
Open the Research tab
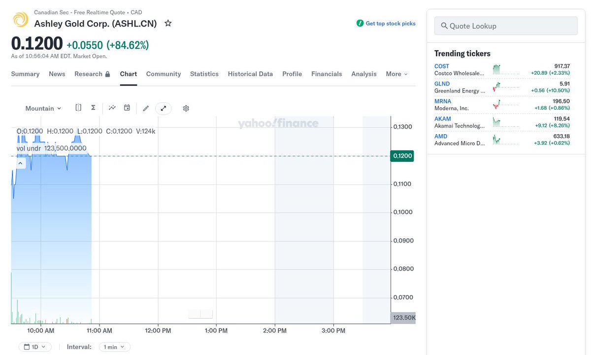tap(92, 74)
